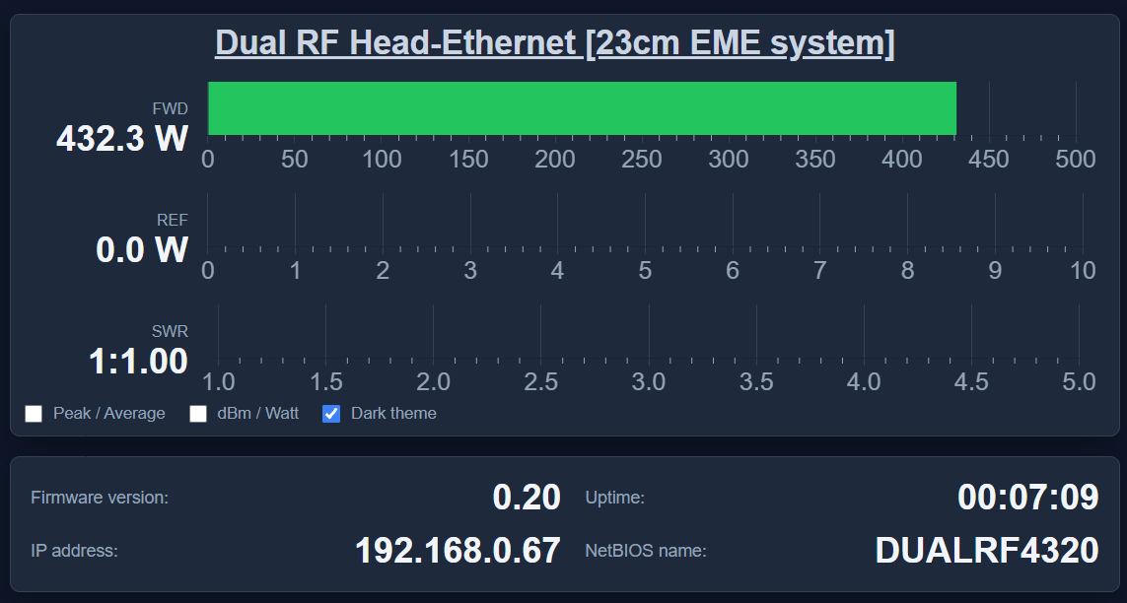This screenshot has height=603, width=1127.
Task: Click the Dark theme label text
Action: coord(393,414)
